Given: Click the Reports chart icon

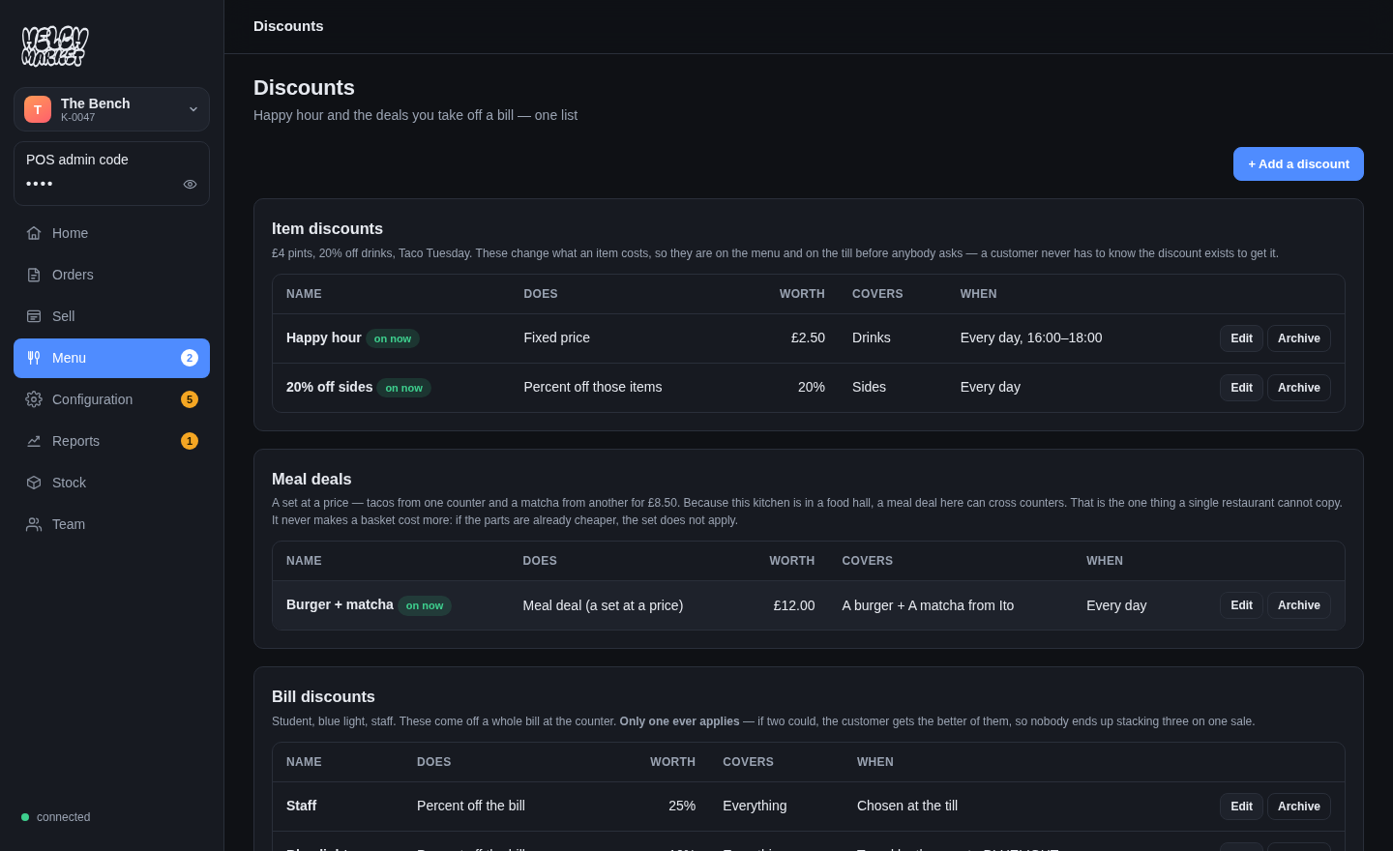Looking at the screenshot, I should click(x=34, y=441).
